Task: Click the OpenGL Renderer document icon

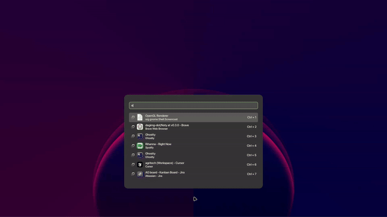Action: click(140, 117)
